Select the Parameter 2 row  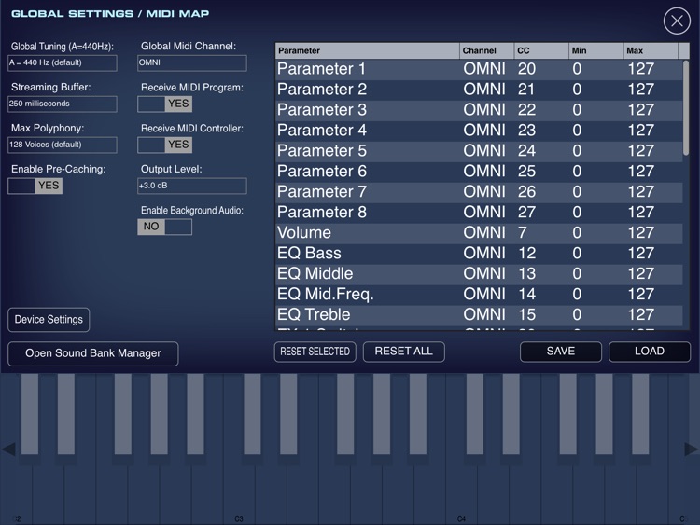479,90
